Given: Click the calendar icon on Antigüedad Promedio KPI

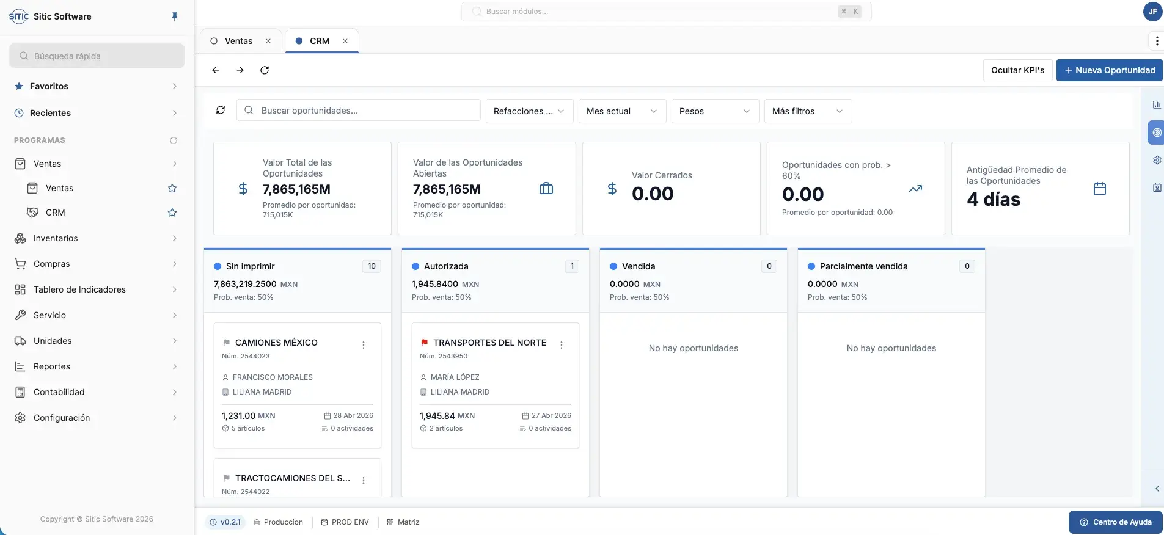Looking at the screenshot, I should point(1100,189).
